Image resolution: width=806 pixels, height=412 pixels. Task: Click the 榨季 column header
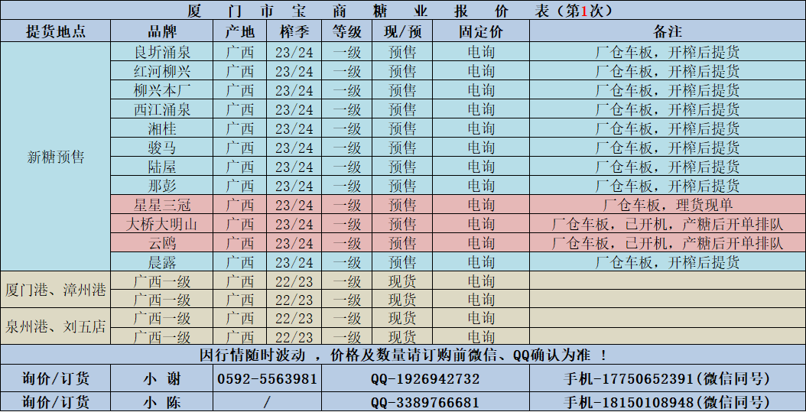tap(294, 32)
